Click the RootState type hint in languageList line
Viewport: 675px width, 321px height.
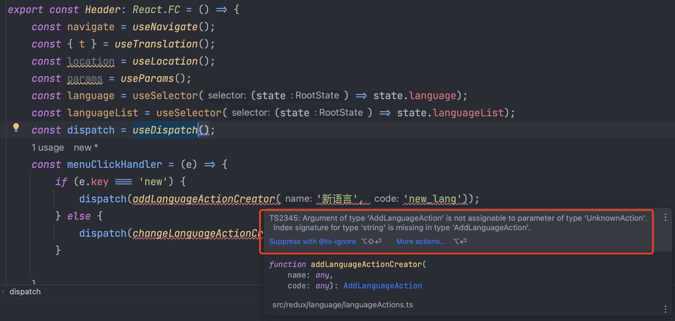tap(341, 113)
